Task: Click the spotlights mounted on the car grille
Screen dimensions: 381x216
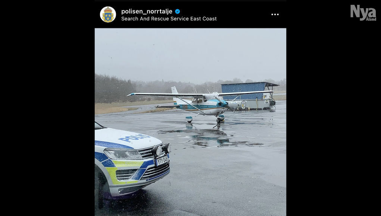Action: pos(162,149)
